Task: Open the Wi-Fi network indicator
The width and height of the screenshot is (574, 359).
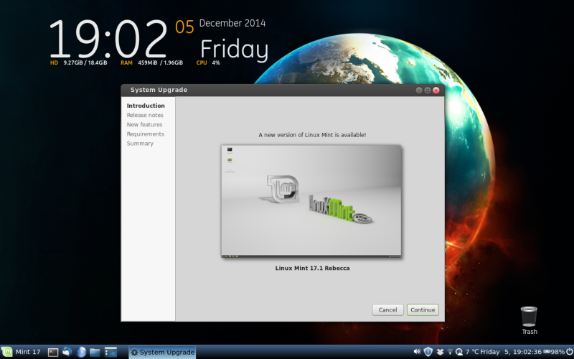Action: [450, 352]
